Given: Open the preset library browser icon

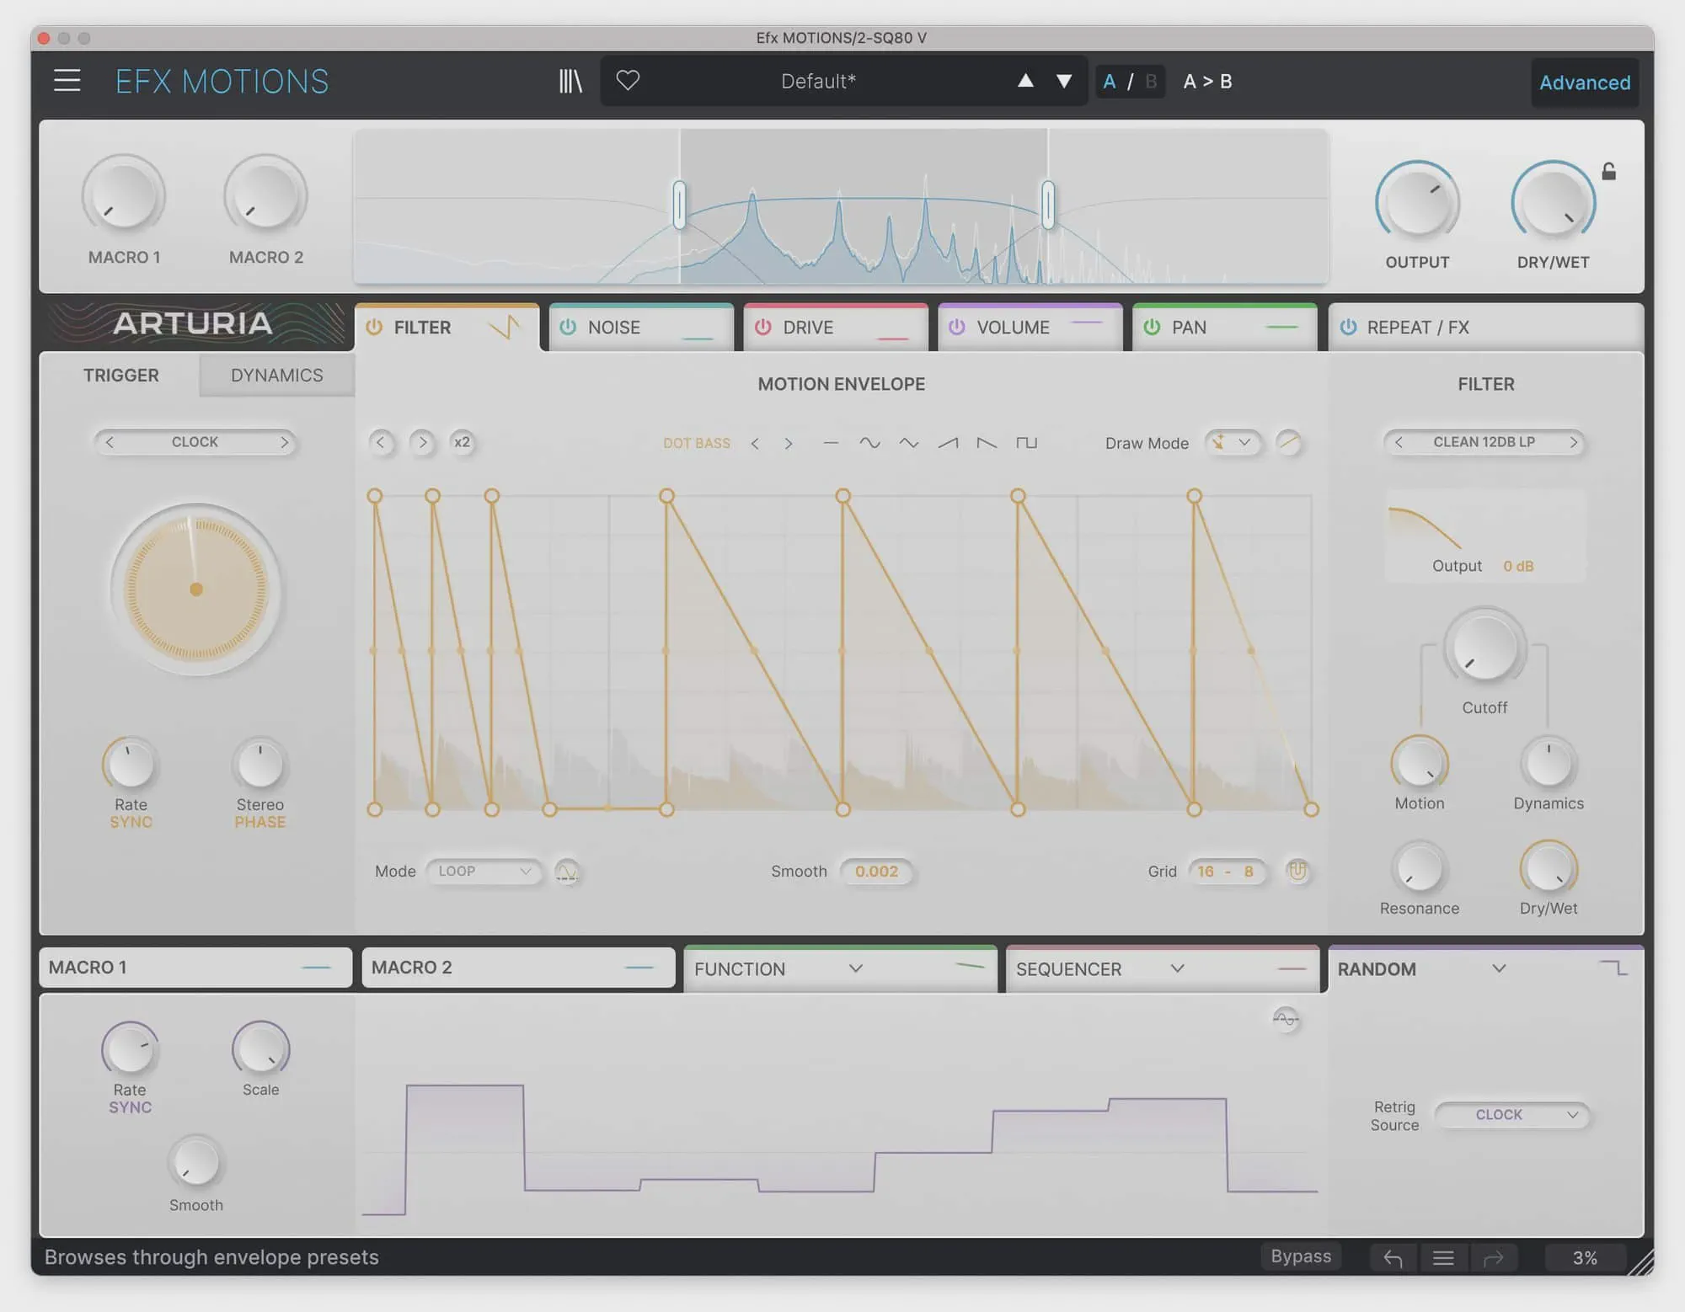Looking at the screenshot, I should coord(570,81).
